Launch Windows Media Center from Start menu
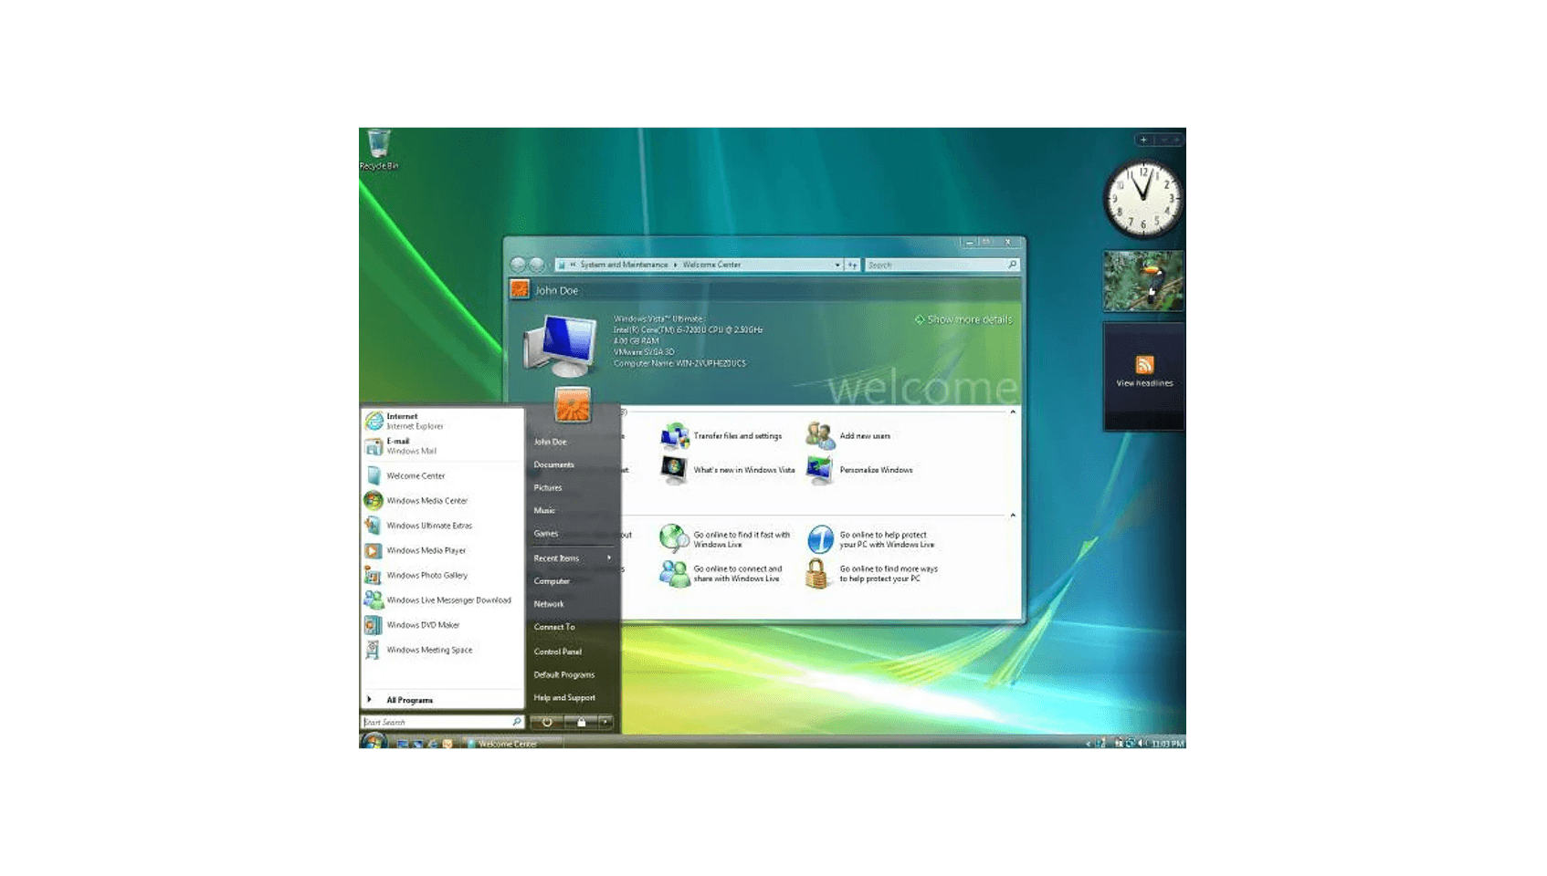 tap(426, 501)
